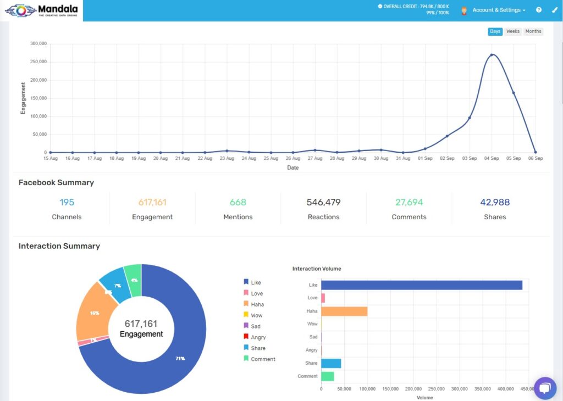Click the user avatar icon
The height and width of the screenshot is (401, 563).
pos(464,10)
